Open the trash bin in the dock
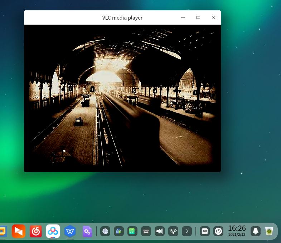 coord(269,231)
